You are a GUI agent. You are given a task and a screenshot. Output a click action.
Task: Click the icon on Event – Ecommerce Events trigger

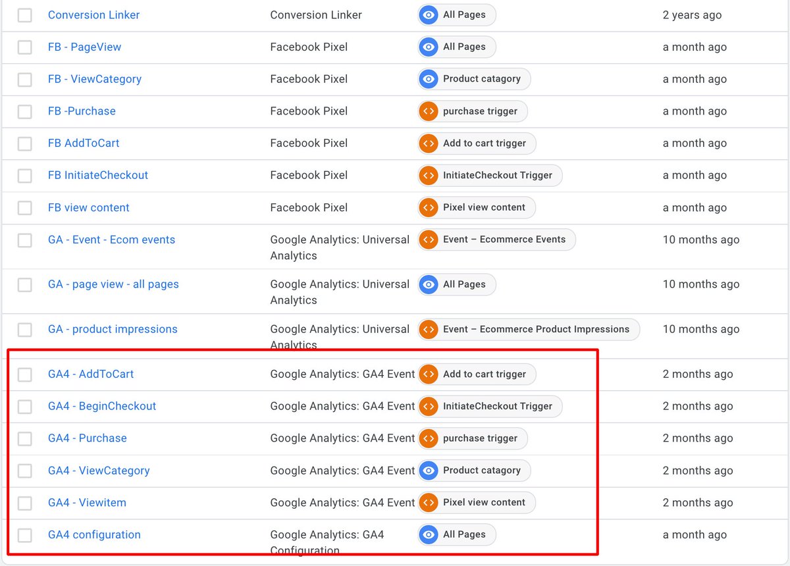(x=428, y=240)
